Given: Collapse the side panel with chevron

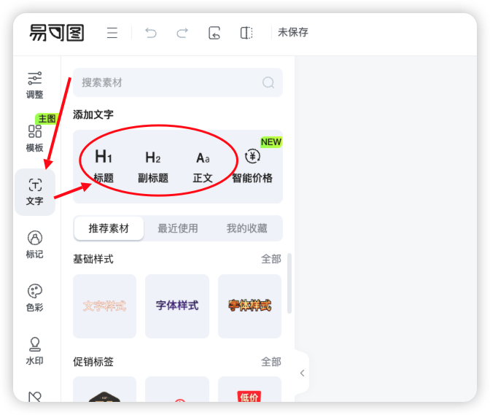Looking at the screenshot, I should click(x=302, y=373).
